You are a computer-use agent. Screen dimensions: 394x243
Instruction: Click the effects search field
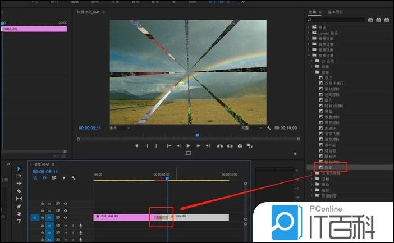(336, 20)
